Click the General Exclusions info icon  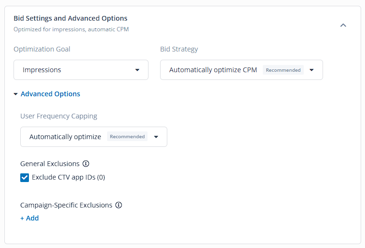coord(86,164)
